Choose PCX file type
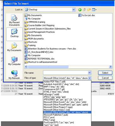The height and width of the screenshot is (126, 115). click(x=67, y=117)
